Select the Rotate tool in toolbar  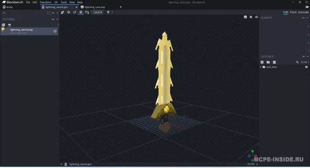tap(74, 12)
